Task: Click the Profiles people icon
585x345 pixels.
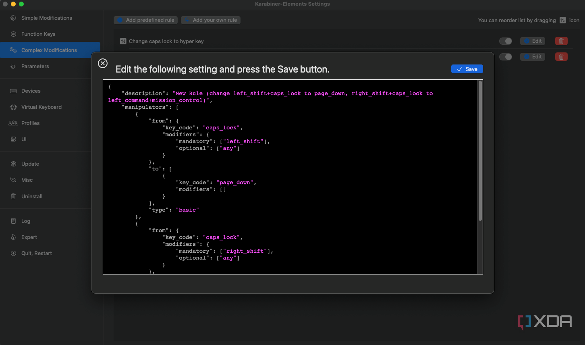Action: tap(13, 123)
